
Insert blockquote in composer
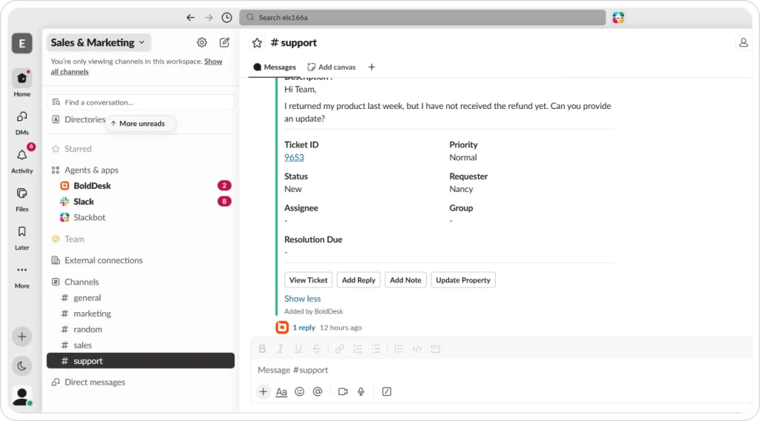[x=399, y=349]
